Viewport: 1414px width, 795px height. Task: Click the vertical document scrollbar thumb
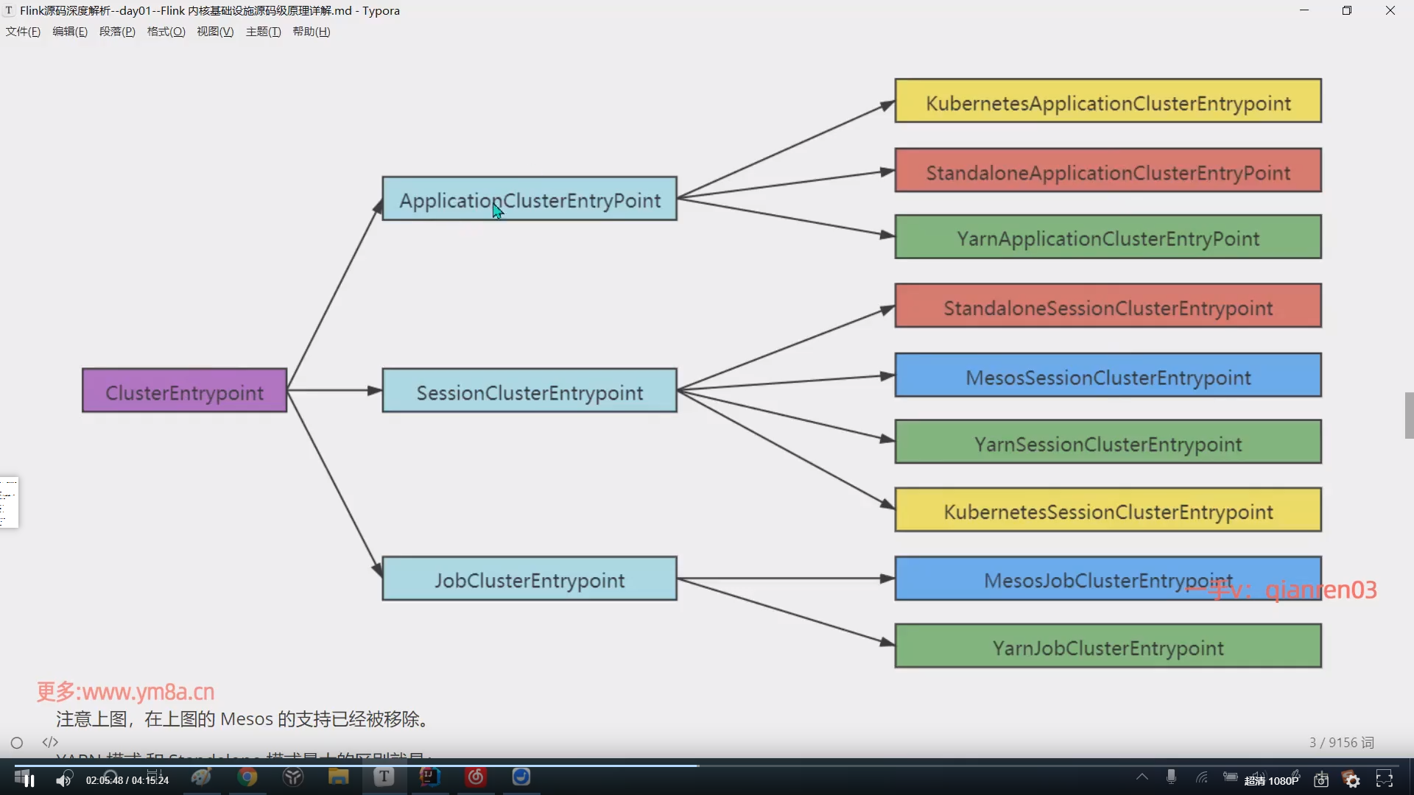click(1409, 416)
